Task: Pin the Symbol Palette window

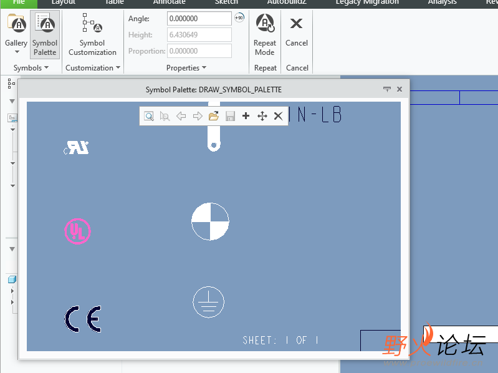Action: pos(387,89)
